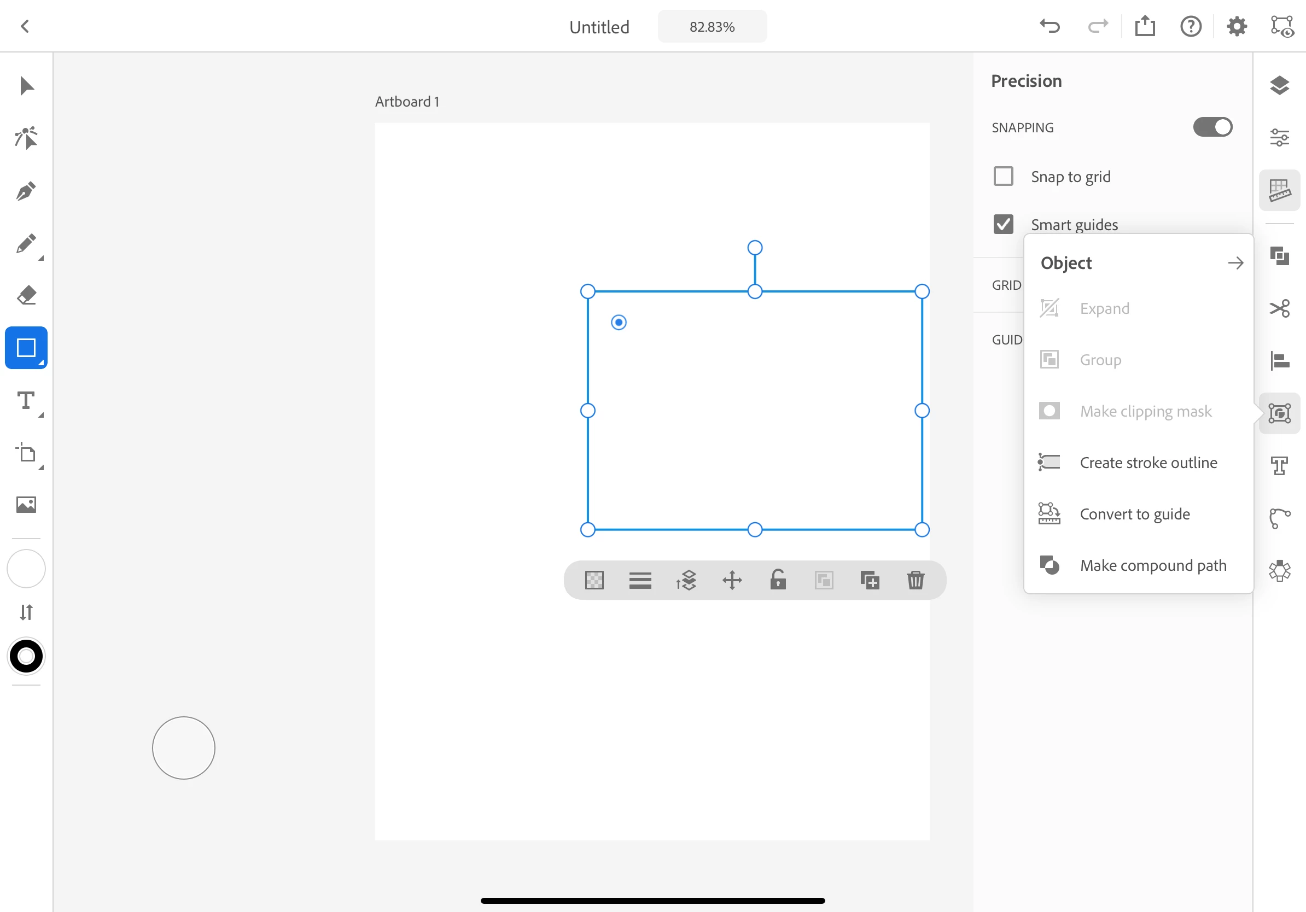Expand Object panel with arrow
The height and width of the screenshot is (912, 1306).
[1235, 263]
